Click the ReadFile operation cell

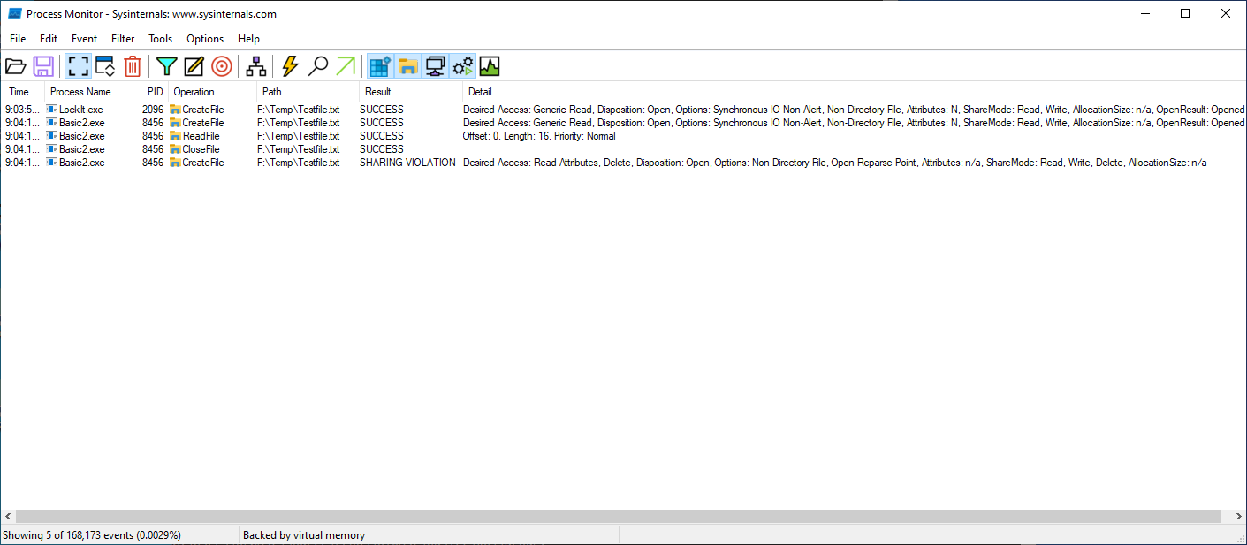(x=201, y=136)
